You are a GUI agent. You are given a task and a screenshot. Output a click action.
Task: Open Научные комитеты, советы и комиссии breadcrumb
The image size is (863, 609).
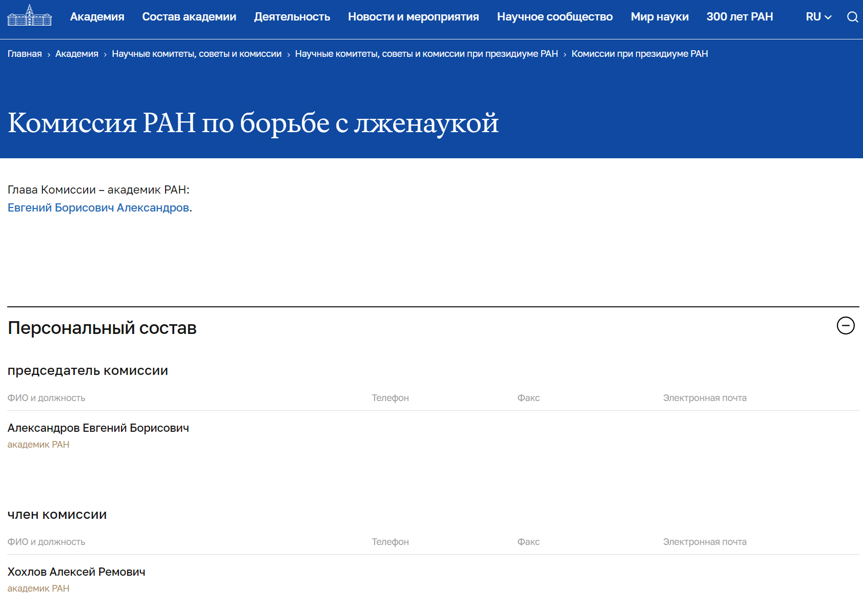(x=197, y=54)
